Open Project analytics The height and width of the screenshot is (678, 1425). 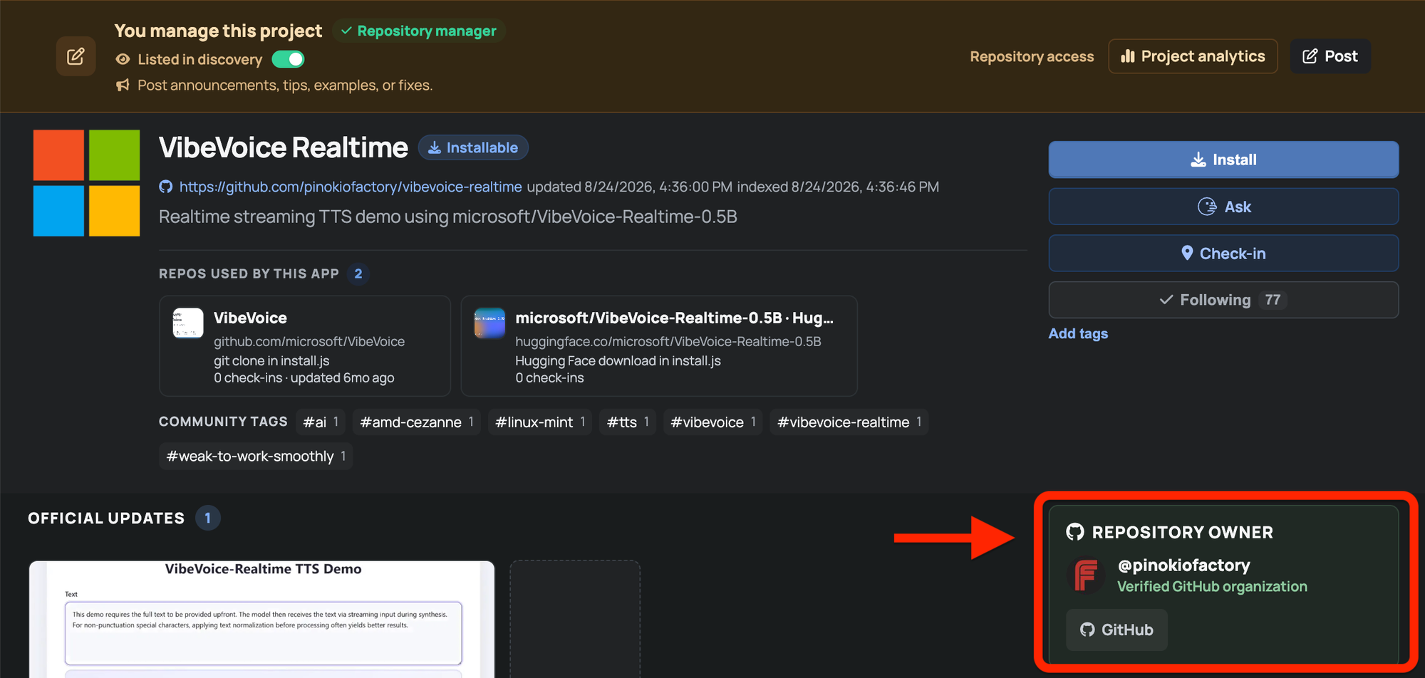point(1193,56)
